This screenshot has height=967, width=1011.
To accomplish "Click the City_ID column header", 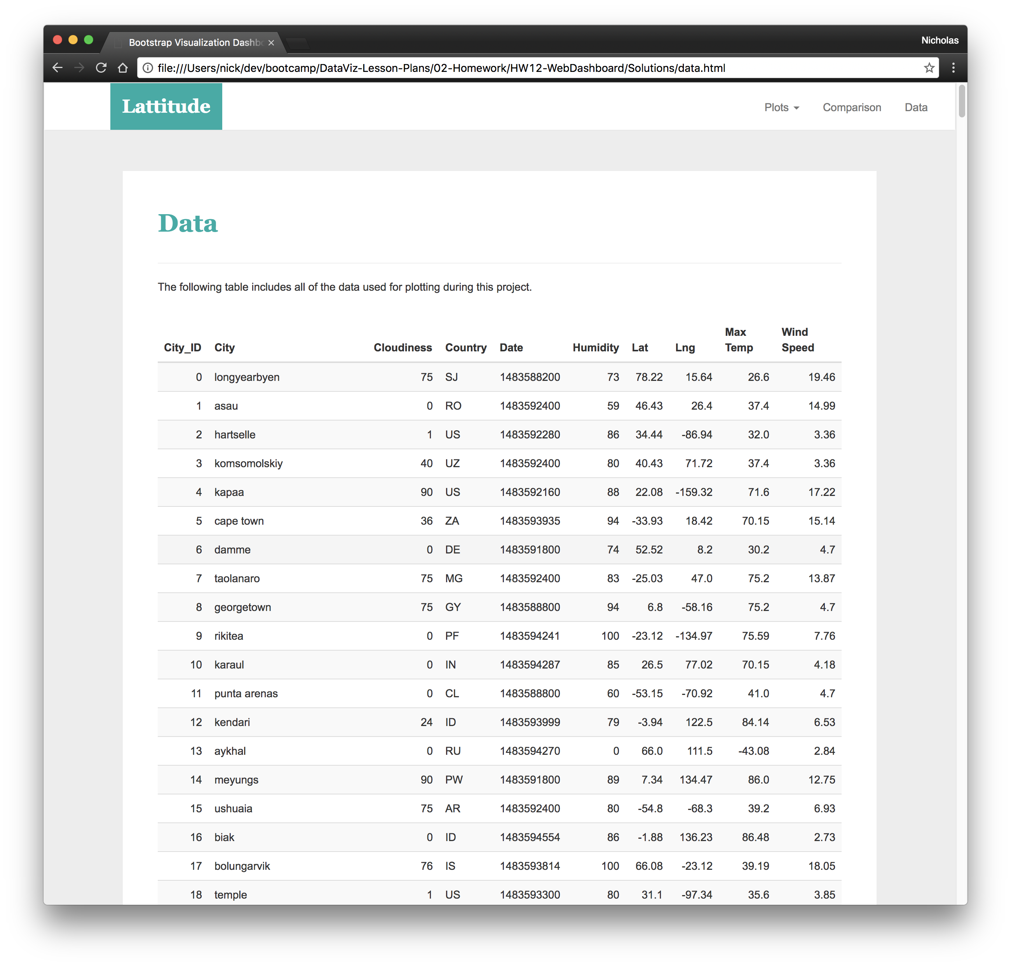I will 182,347.
